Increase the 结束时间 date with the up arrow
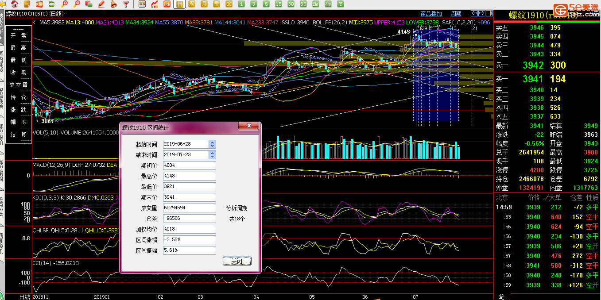The image size is (601, 300). click(213, 153)
